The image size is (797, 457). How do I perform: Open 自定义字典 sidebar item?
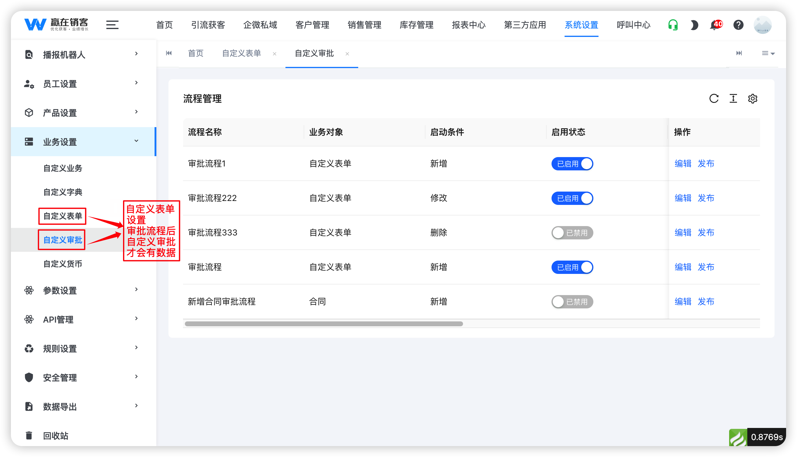63,192
